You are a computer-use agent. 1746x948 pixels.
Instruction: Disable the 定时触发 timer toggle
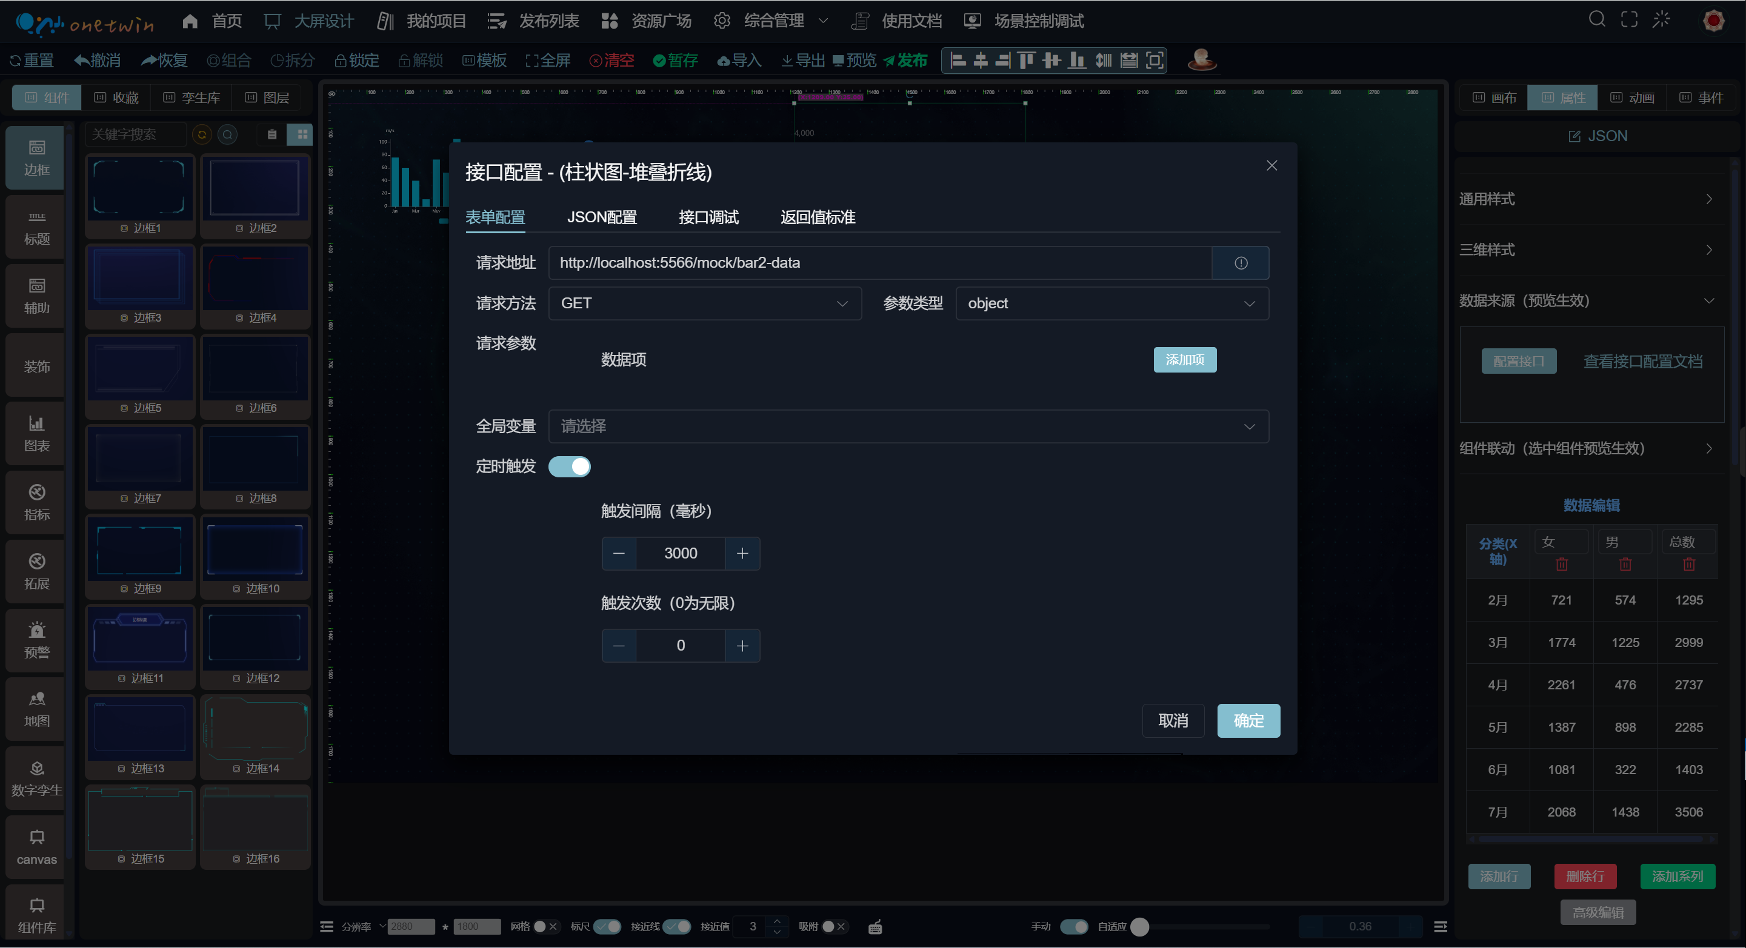(568, 467)
